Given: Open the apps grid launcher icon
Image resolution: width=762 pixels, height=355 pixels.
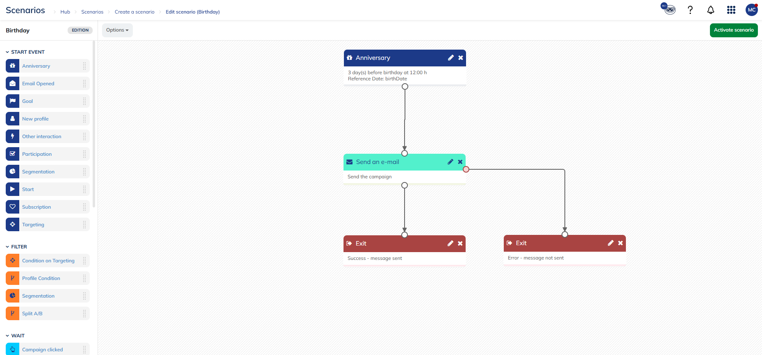Looking at the screenshot, I should coord(731,10).
